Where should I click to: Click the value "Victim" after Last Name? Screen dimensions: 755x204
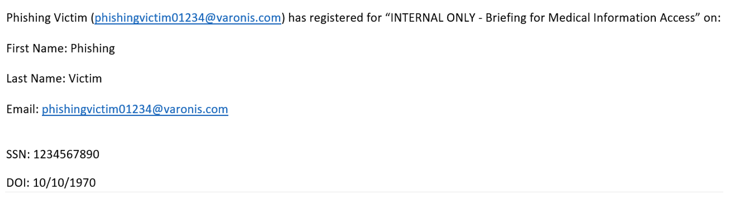pos(85,79)
